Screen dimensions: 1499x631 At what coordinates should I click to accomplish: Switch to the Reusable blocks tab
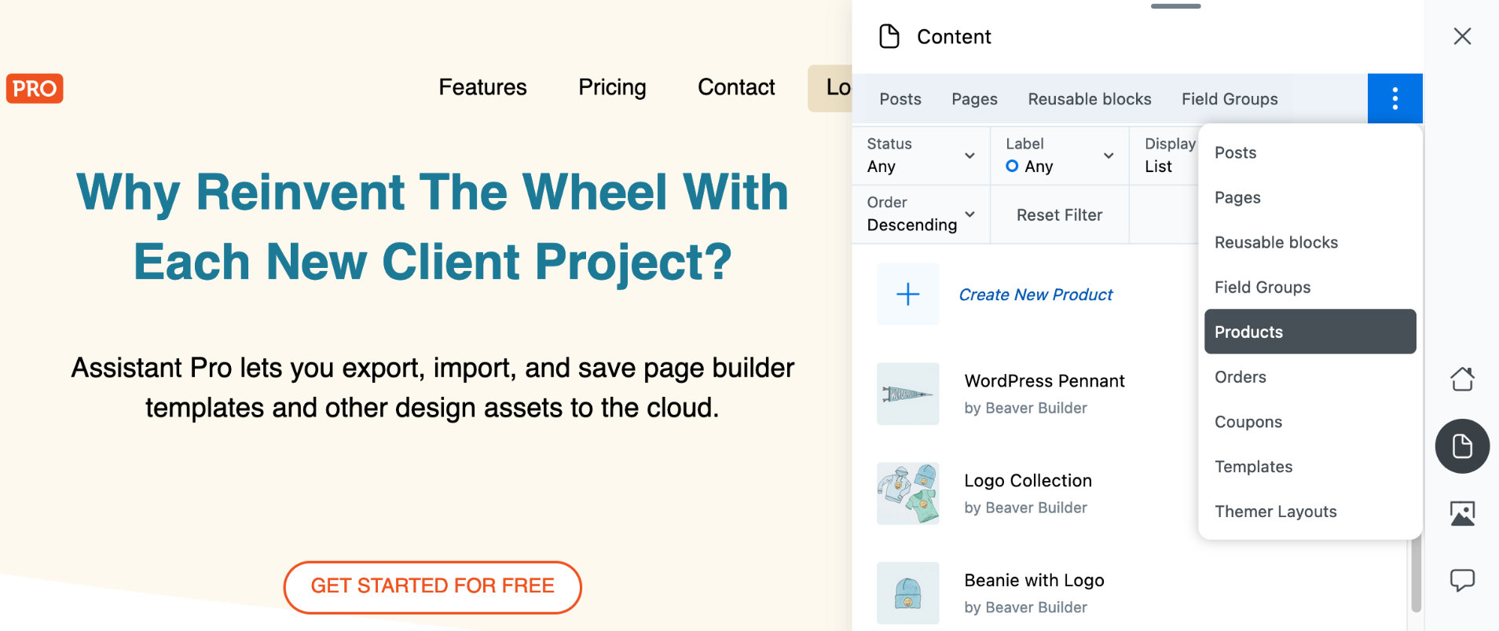(1089, 99)
